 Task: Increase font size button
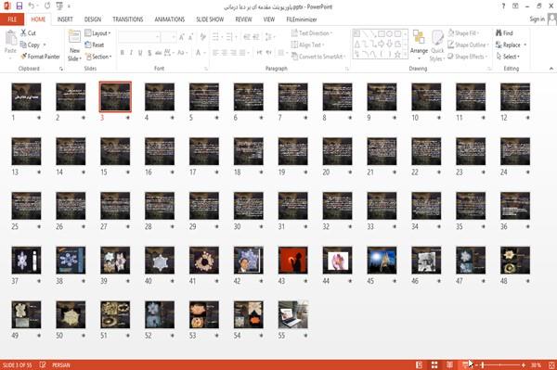point(182,37)
